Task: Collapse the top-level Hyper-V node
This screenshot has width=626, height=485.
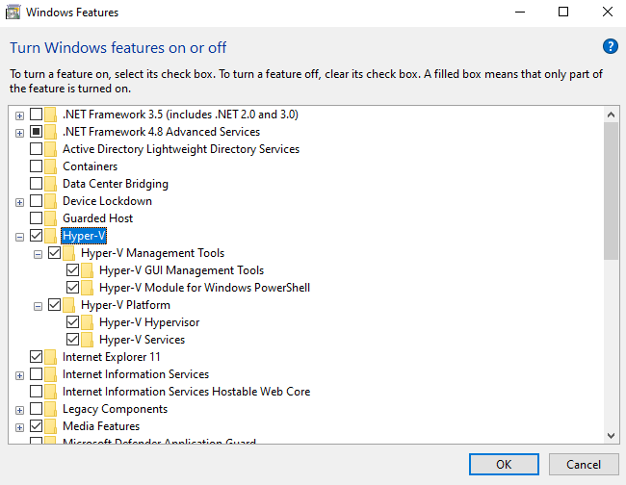Action: (19, 237)
